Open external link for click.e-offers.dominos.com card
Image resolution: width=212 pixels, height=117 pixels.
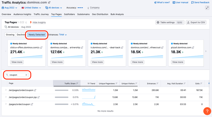(41, 48)
